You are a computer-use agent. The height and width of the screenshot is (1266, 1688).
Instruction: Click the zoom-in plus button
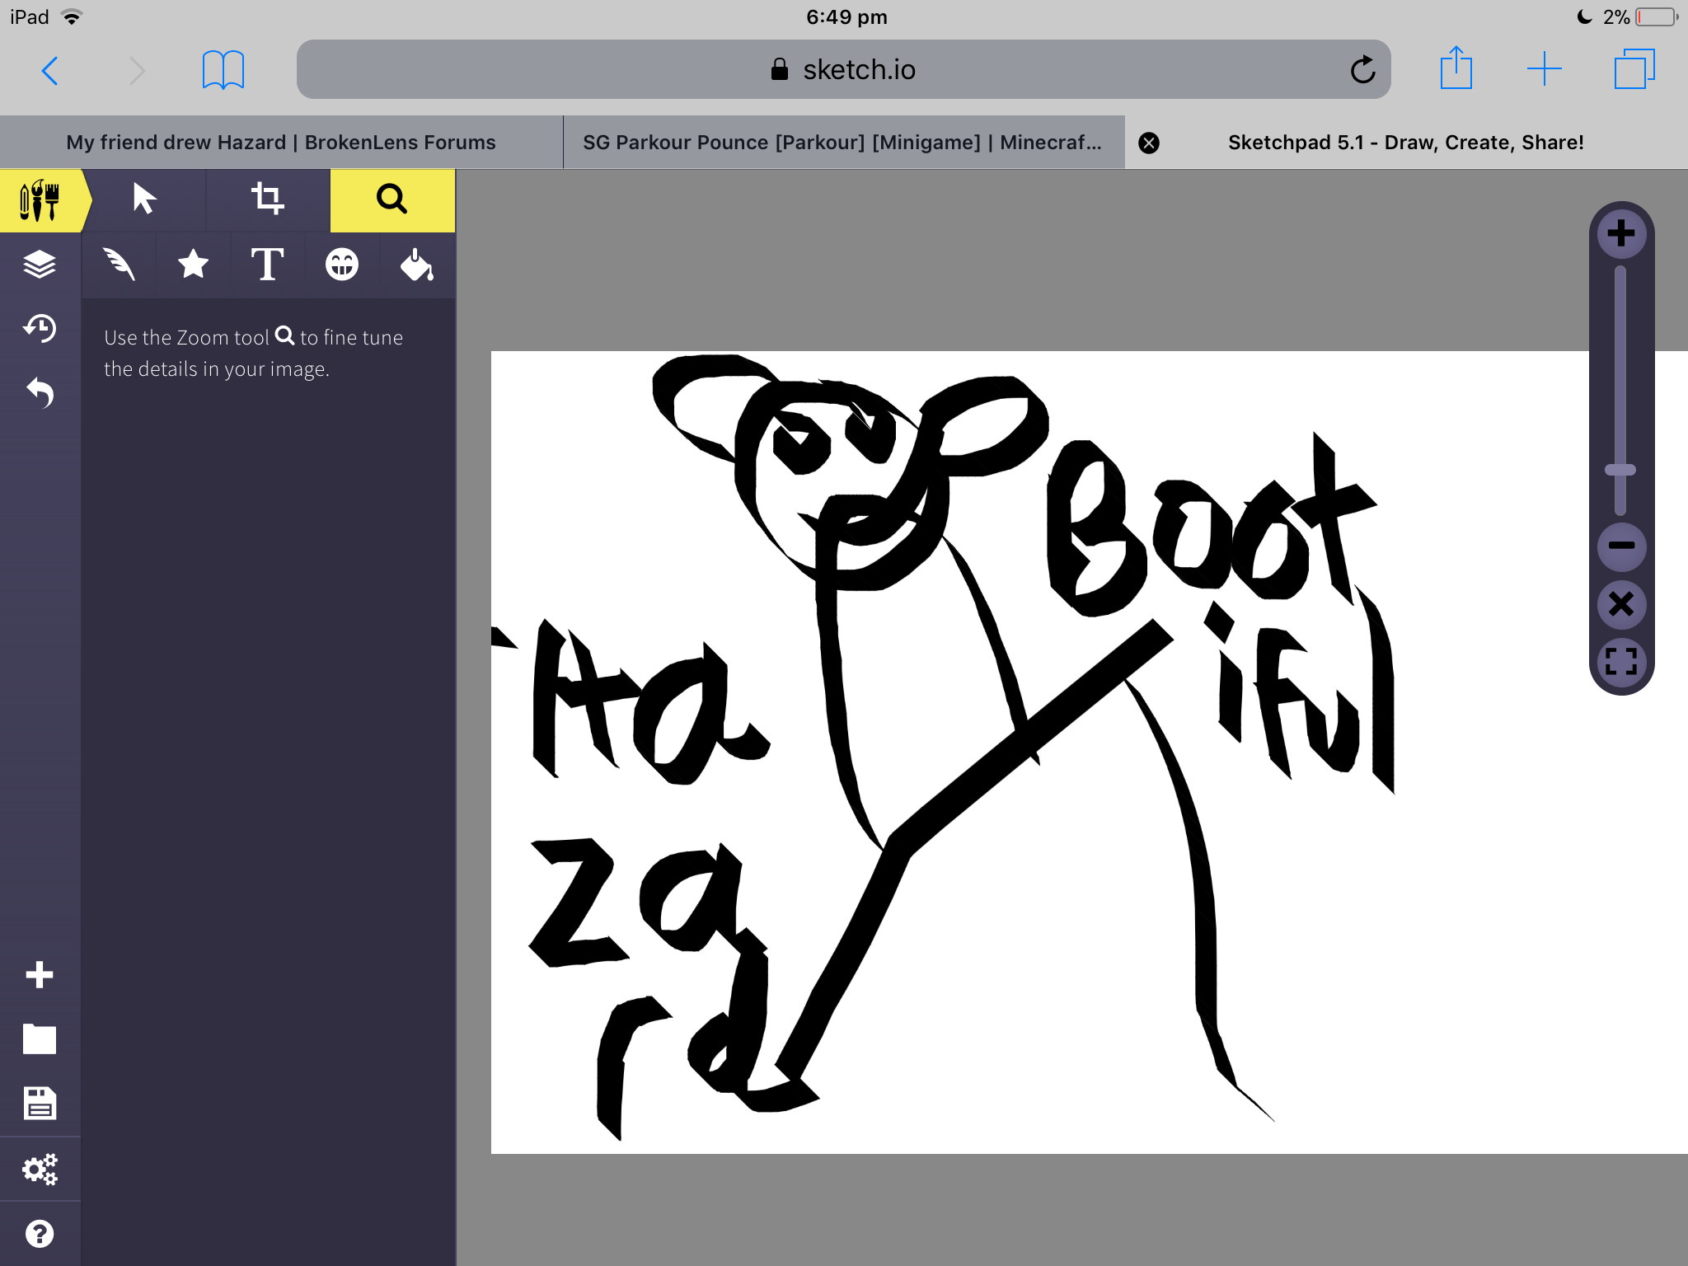point(1621,233)
